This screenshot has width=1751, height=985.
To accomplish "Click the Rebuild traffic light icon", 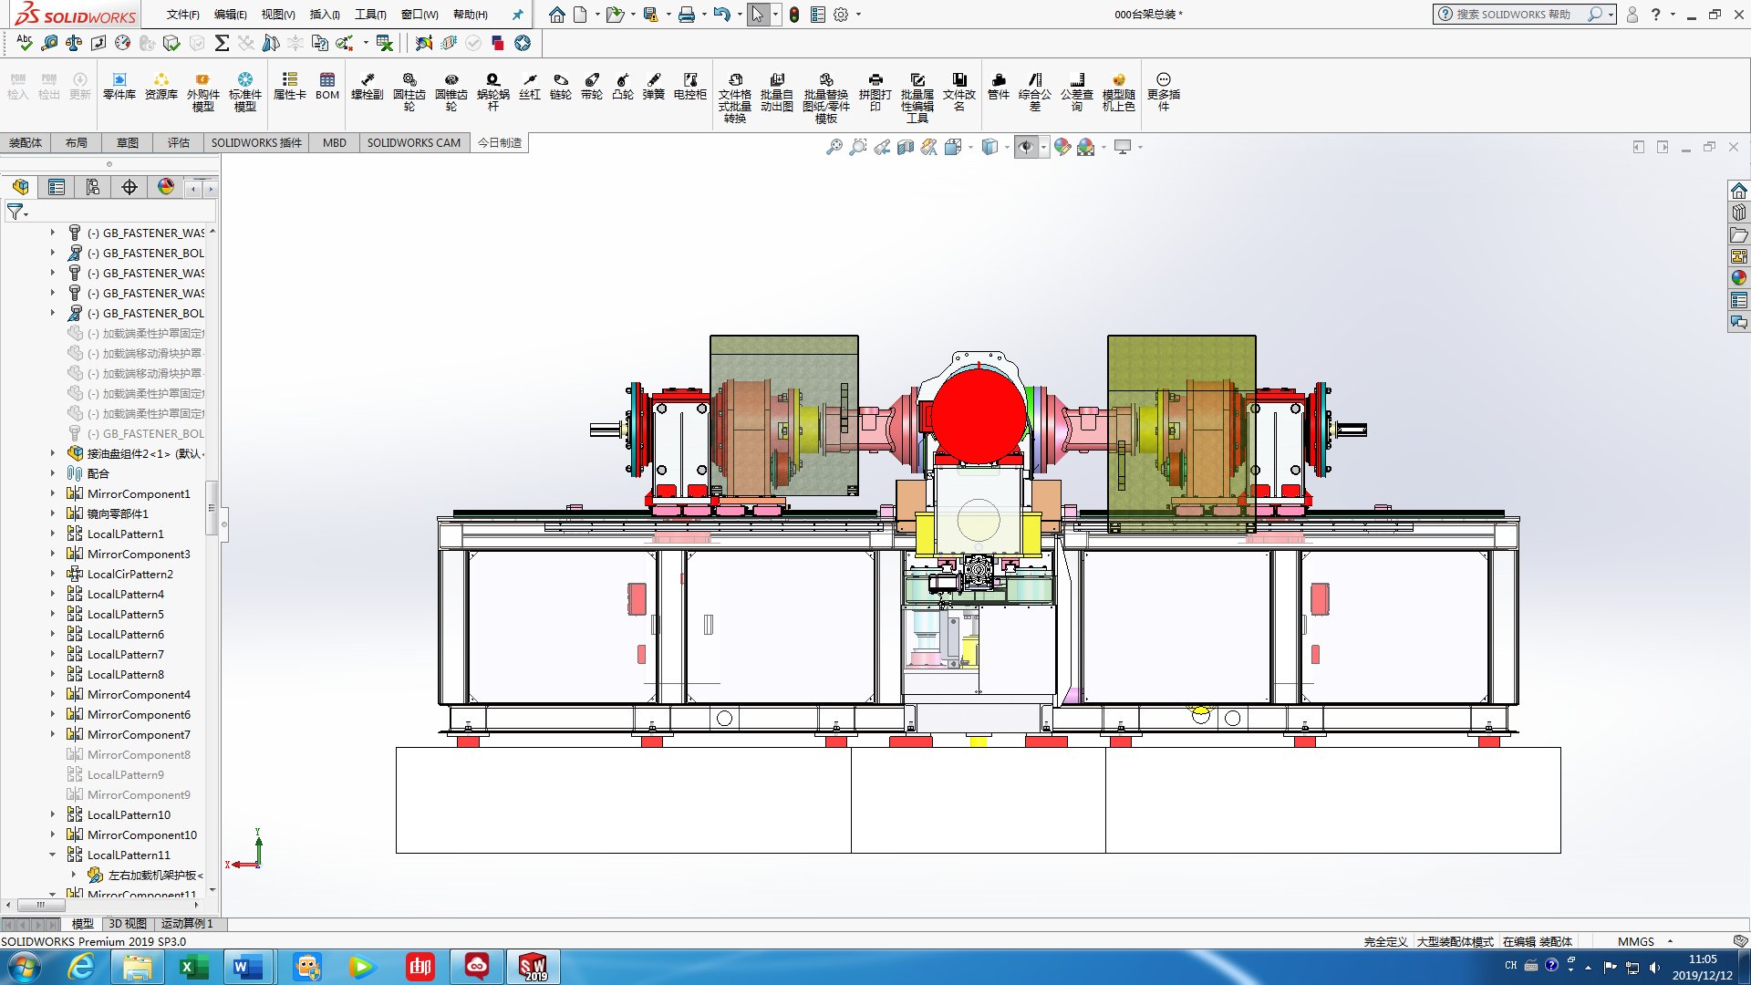I will pos(794,15).
